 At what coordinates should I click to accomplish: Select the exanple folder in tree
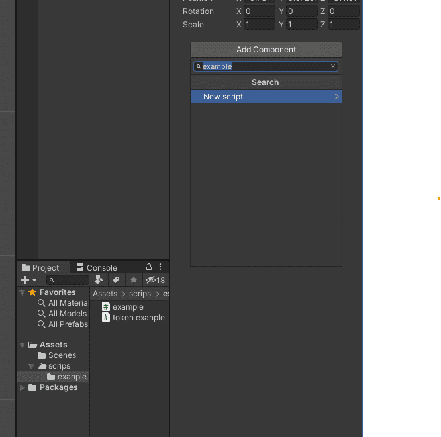pos(72,377)
